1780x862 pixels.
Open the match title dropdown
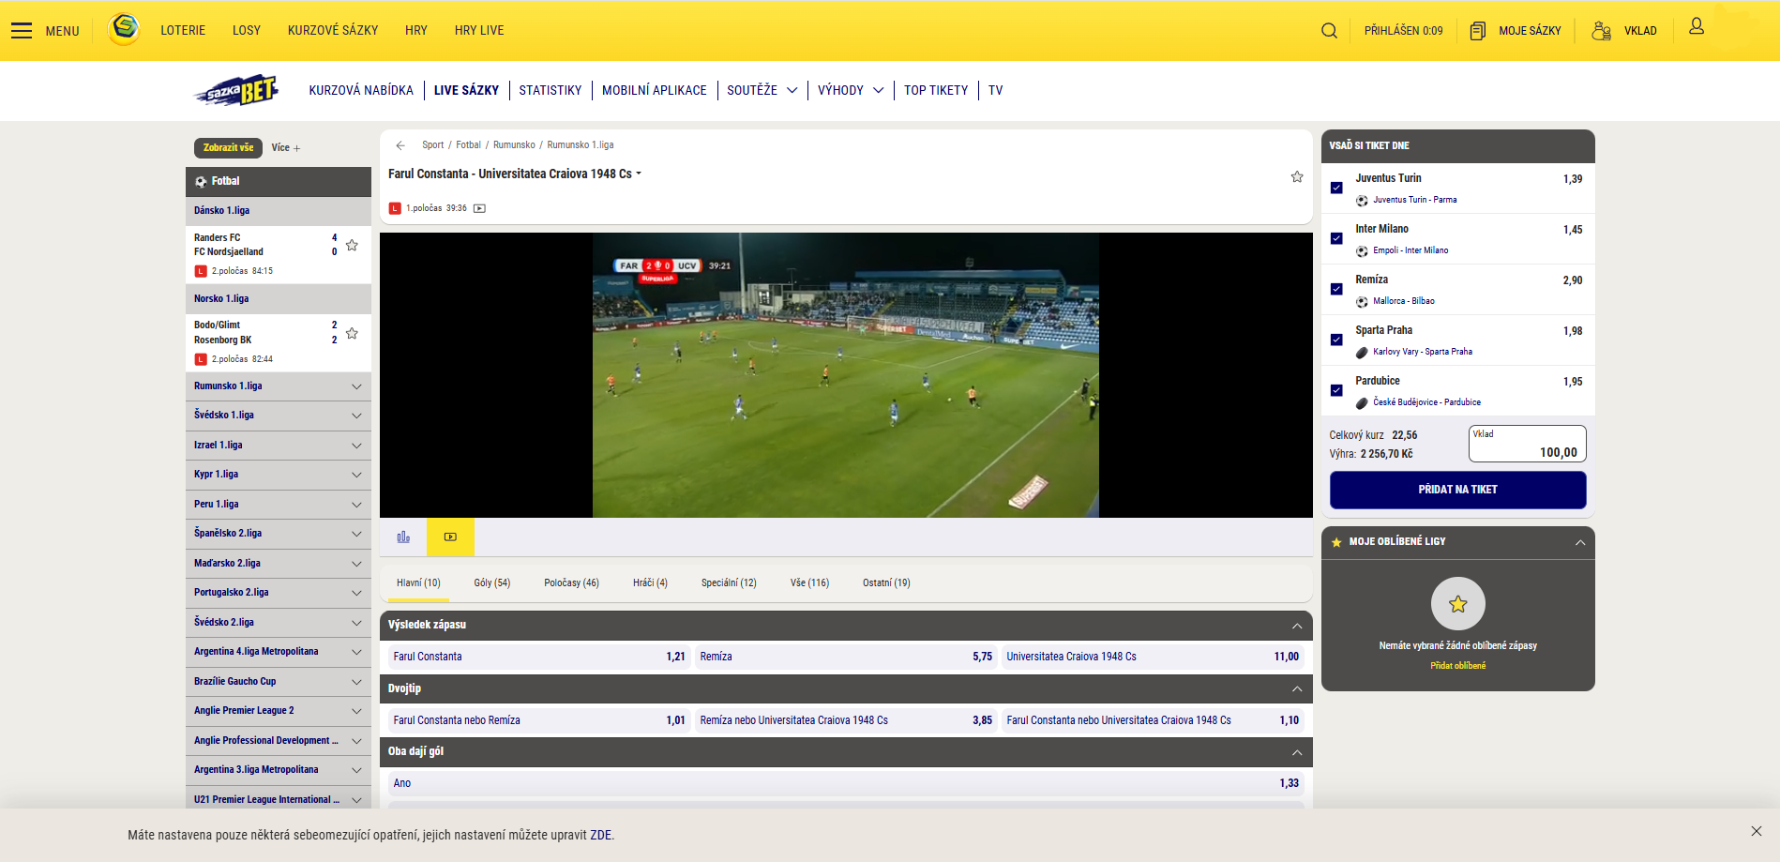639,174
